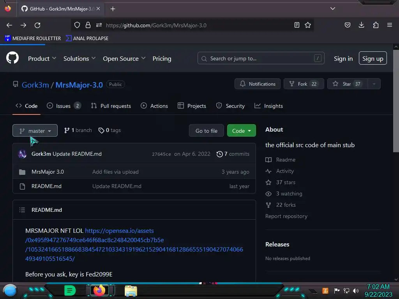Open the Update README.md commit message

coord(77,154)
